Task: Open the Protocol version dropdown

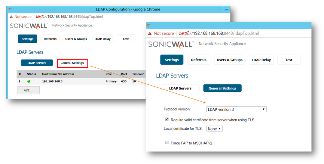Action: [x=236, y=109]
